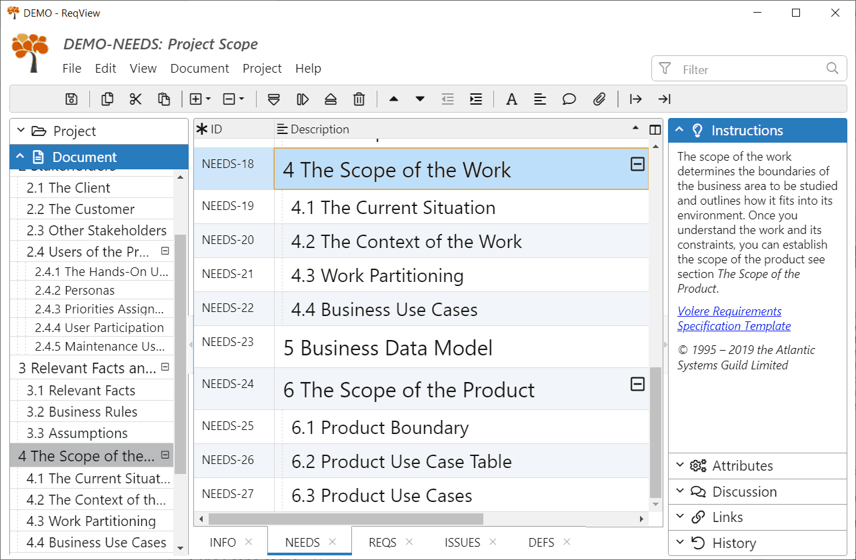Image resolution: width=856 pixels, height=560 pixels.
Task: Open the insert requirement dropdown arrow
Action: [x=207, y=99]
